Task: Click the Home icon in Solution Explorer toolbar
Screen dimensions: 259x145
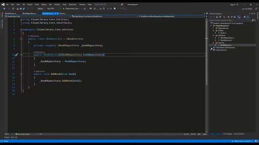Action: click(217, 17)
